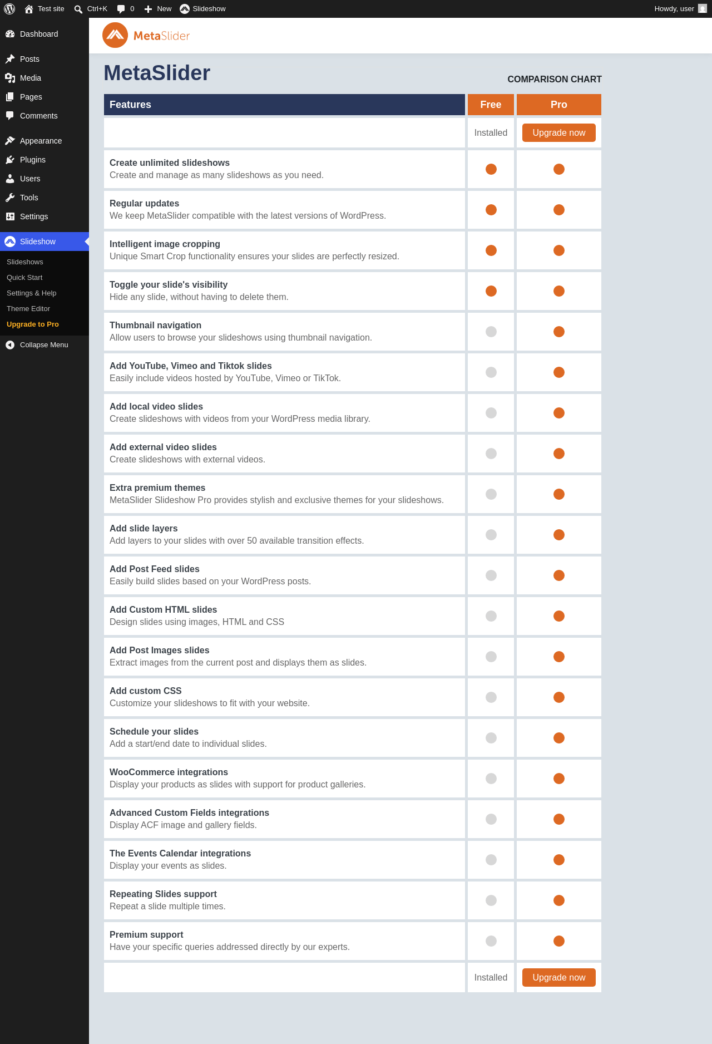The height and width of the screenshot is (1044, 712).
Task: Click the Posts pin icon
Action: [10, 59]
